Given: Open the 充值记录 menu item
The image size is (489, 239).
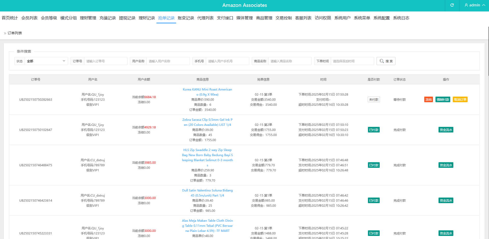Looking at the screenshot, I should point(108,18).
